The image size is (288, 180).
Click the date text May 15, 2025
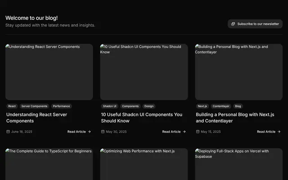(x=211, y=132)
